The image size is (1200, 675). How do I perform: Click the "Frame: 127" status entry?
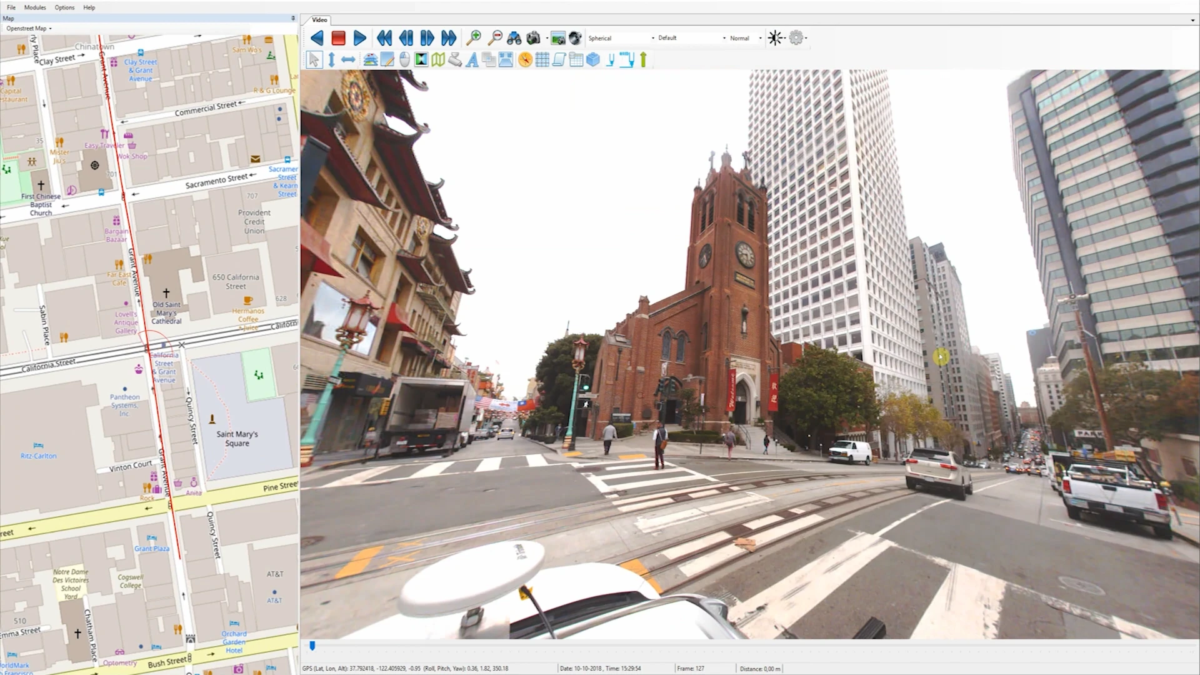point(690,668)
